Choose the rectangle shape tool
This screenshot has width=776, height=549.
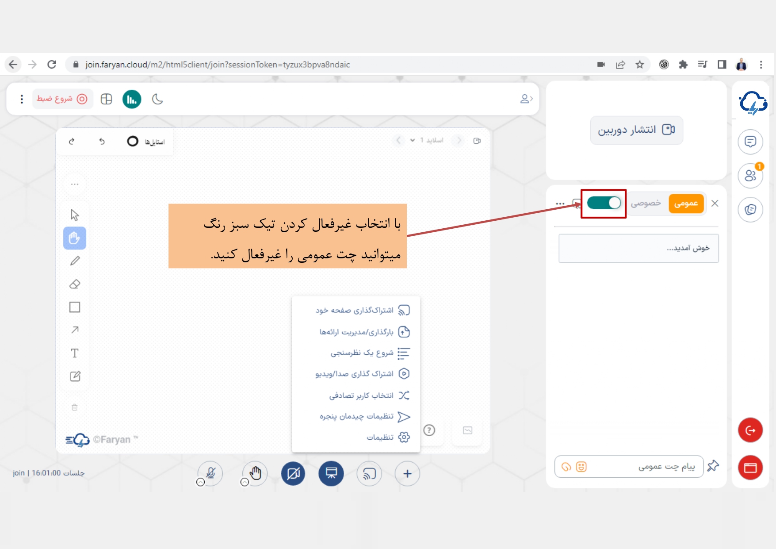75,307
